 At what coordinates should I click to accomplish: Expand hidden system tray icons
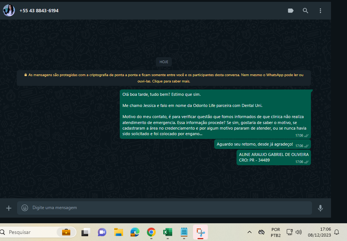coord(250,232)
